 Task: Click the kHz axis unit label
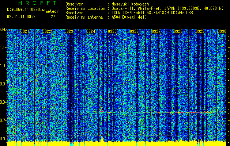(x=3, y=30)
